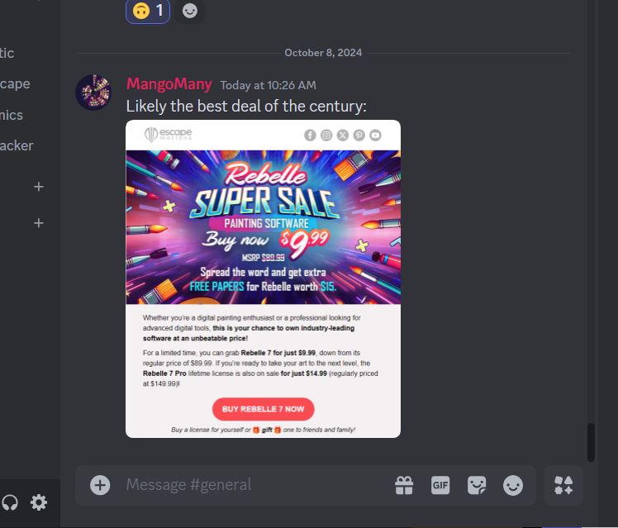Open User Settings gear
Image resolution: width=618 pixels, height=528 pixels.
[39, 502]
